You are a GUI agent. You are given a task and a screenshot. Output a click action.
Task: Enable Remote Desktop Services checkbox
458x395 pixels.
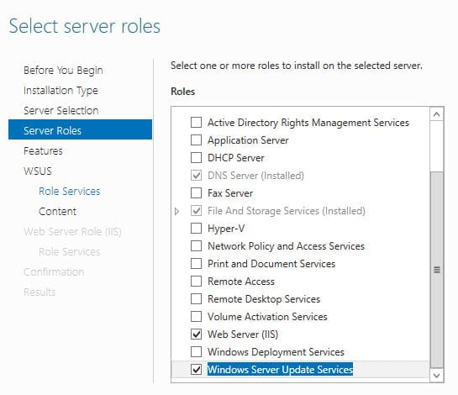pos(196,299)
